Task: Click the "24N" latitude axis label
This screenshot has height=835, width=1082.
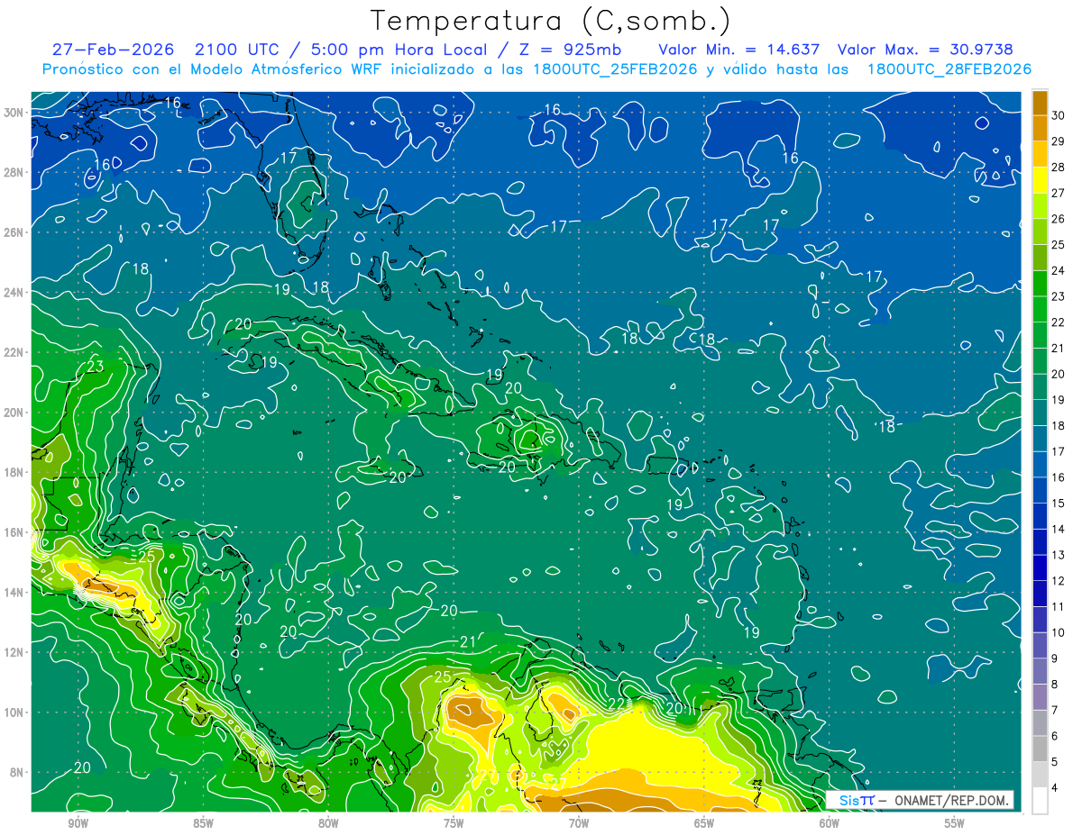Action: pos(14,292)
